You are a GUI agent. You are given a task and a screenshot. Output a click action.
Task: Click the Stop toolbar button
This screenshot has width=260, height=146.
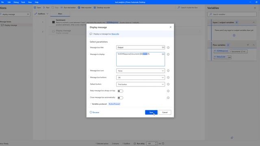(x=55, y=8)
